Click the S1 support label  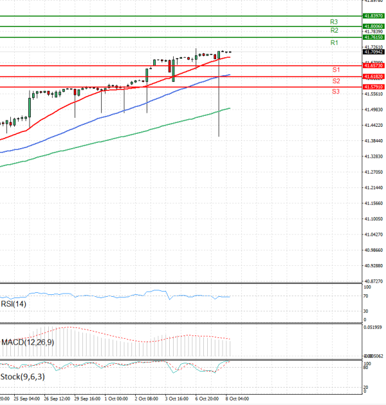(336, 69)
